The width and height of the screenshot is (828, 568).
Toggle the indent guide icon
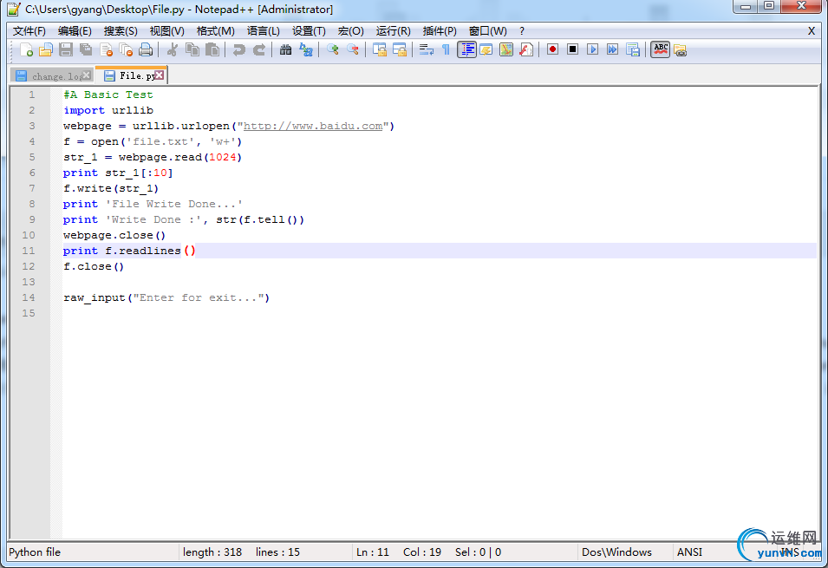(x=466, y=50)
